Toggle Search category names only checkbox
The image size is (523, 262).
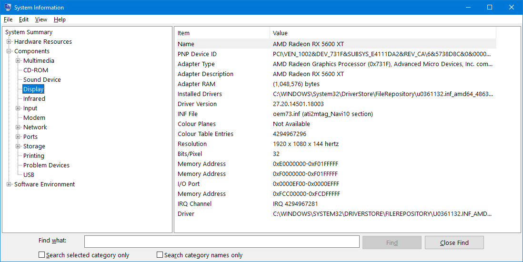(160, 255)
